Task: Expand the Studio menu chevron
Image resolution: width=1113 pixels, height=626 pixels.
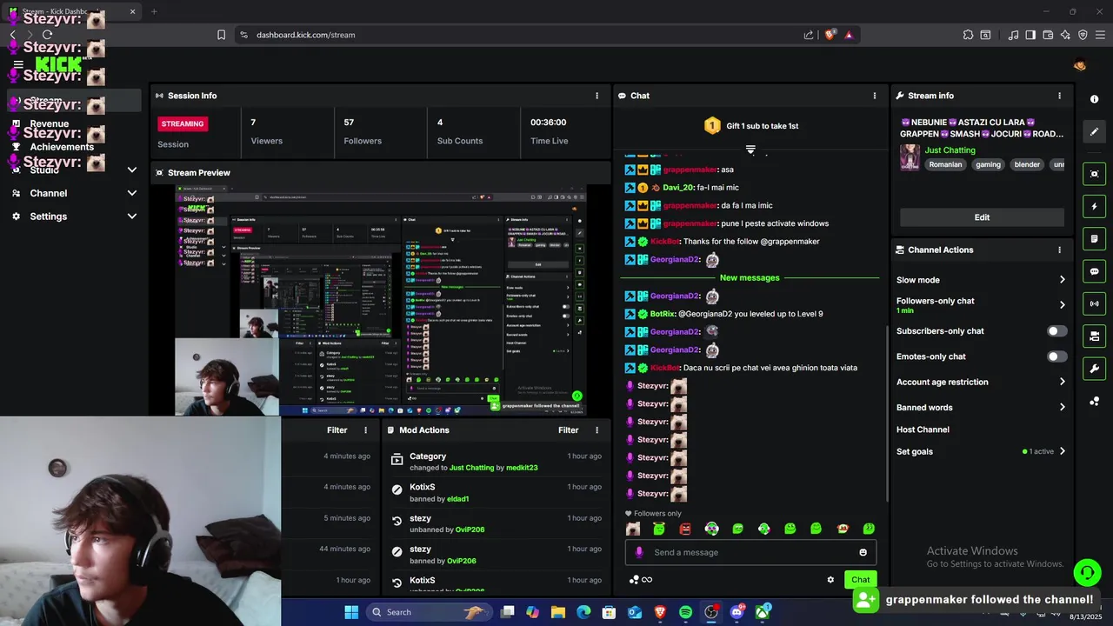Action: tap(132, 170)
